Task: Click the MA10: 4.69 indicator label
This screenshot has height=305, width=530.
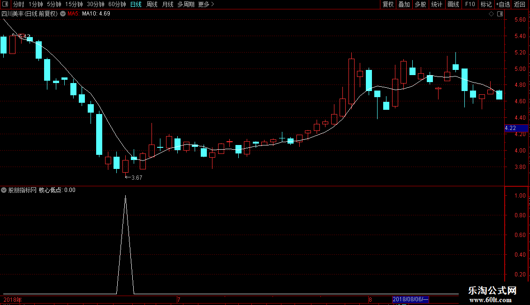Action: point(96,14)
